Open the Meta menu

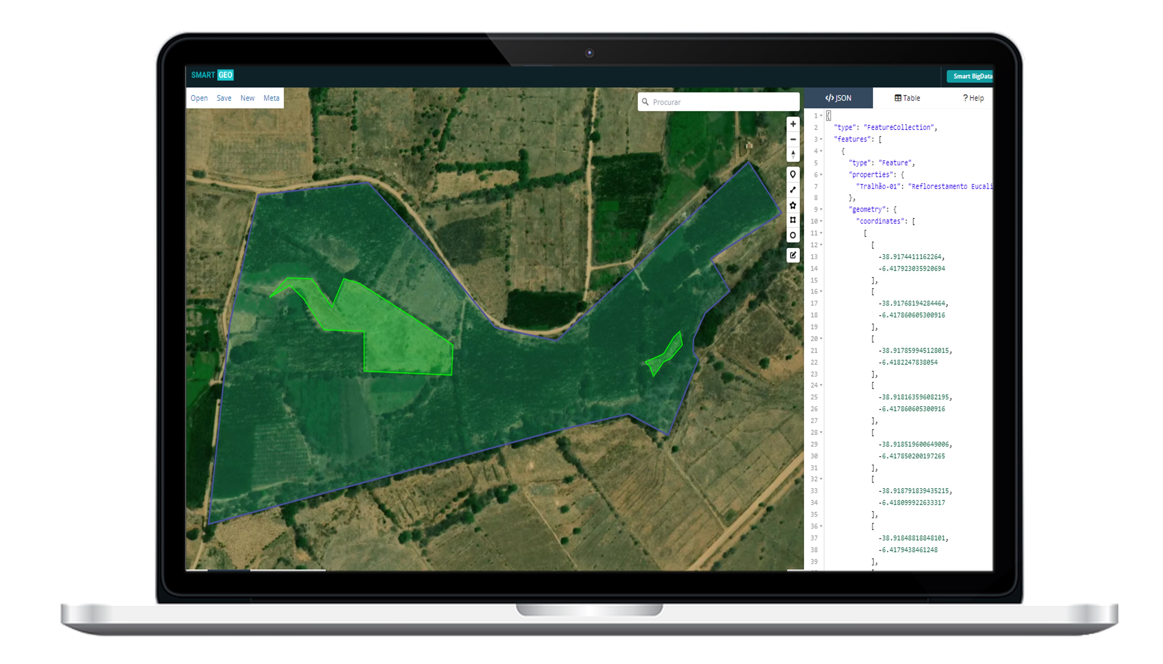pos(271,98)
